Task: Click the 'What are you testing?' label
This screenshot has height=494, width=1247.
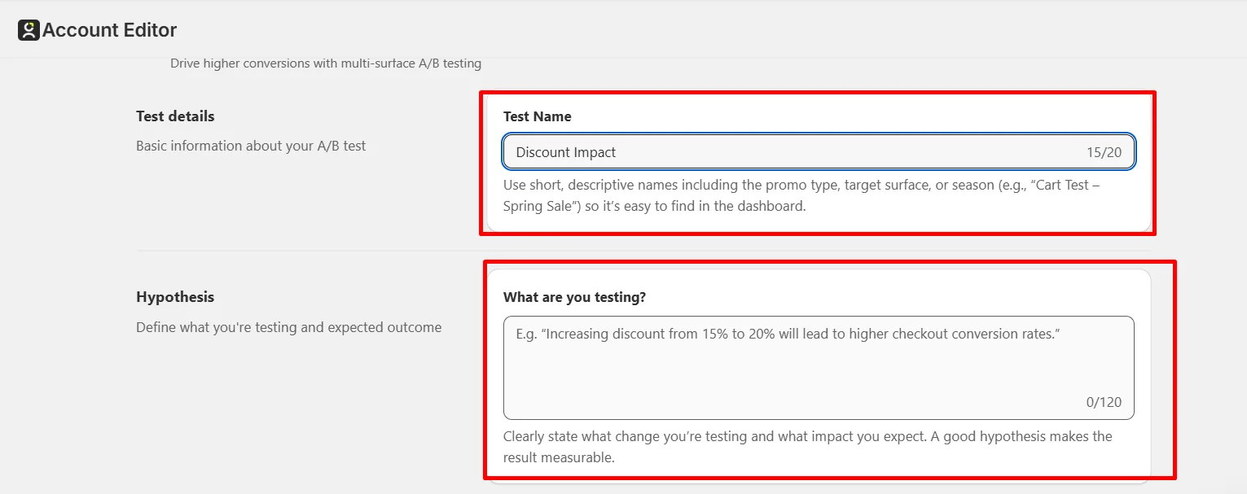Action: pos(575,297)
